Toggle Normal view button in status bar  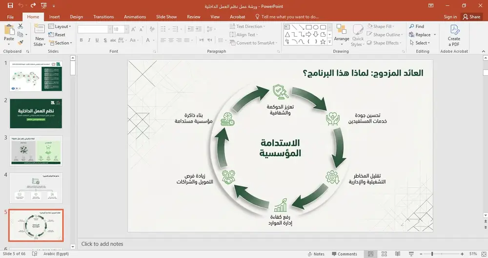click(371, 254)
